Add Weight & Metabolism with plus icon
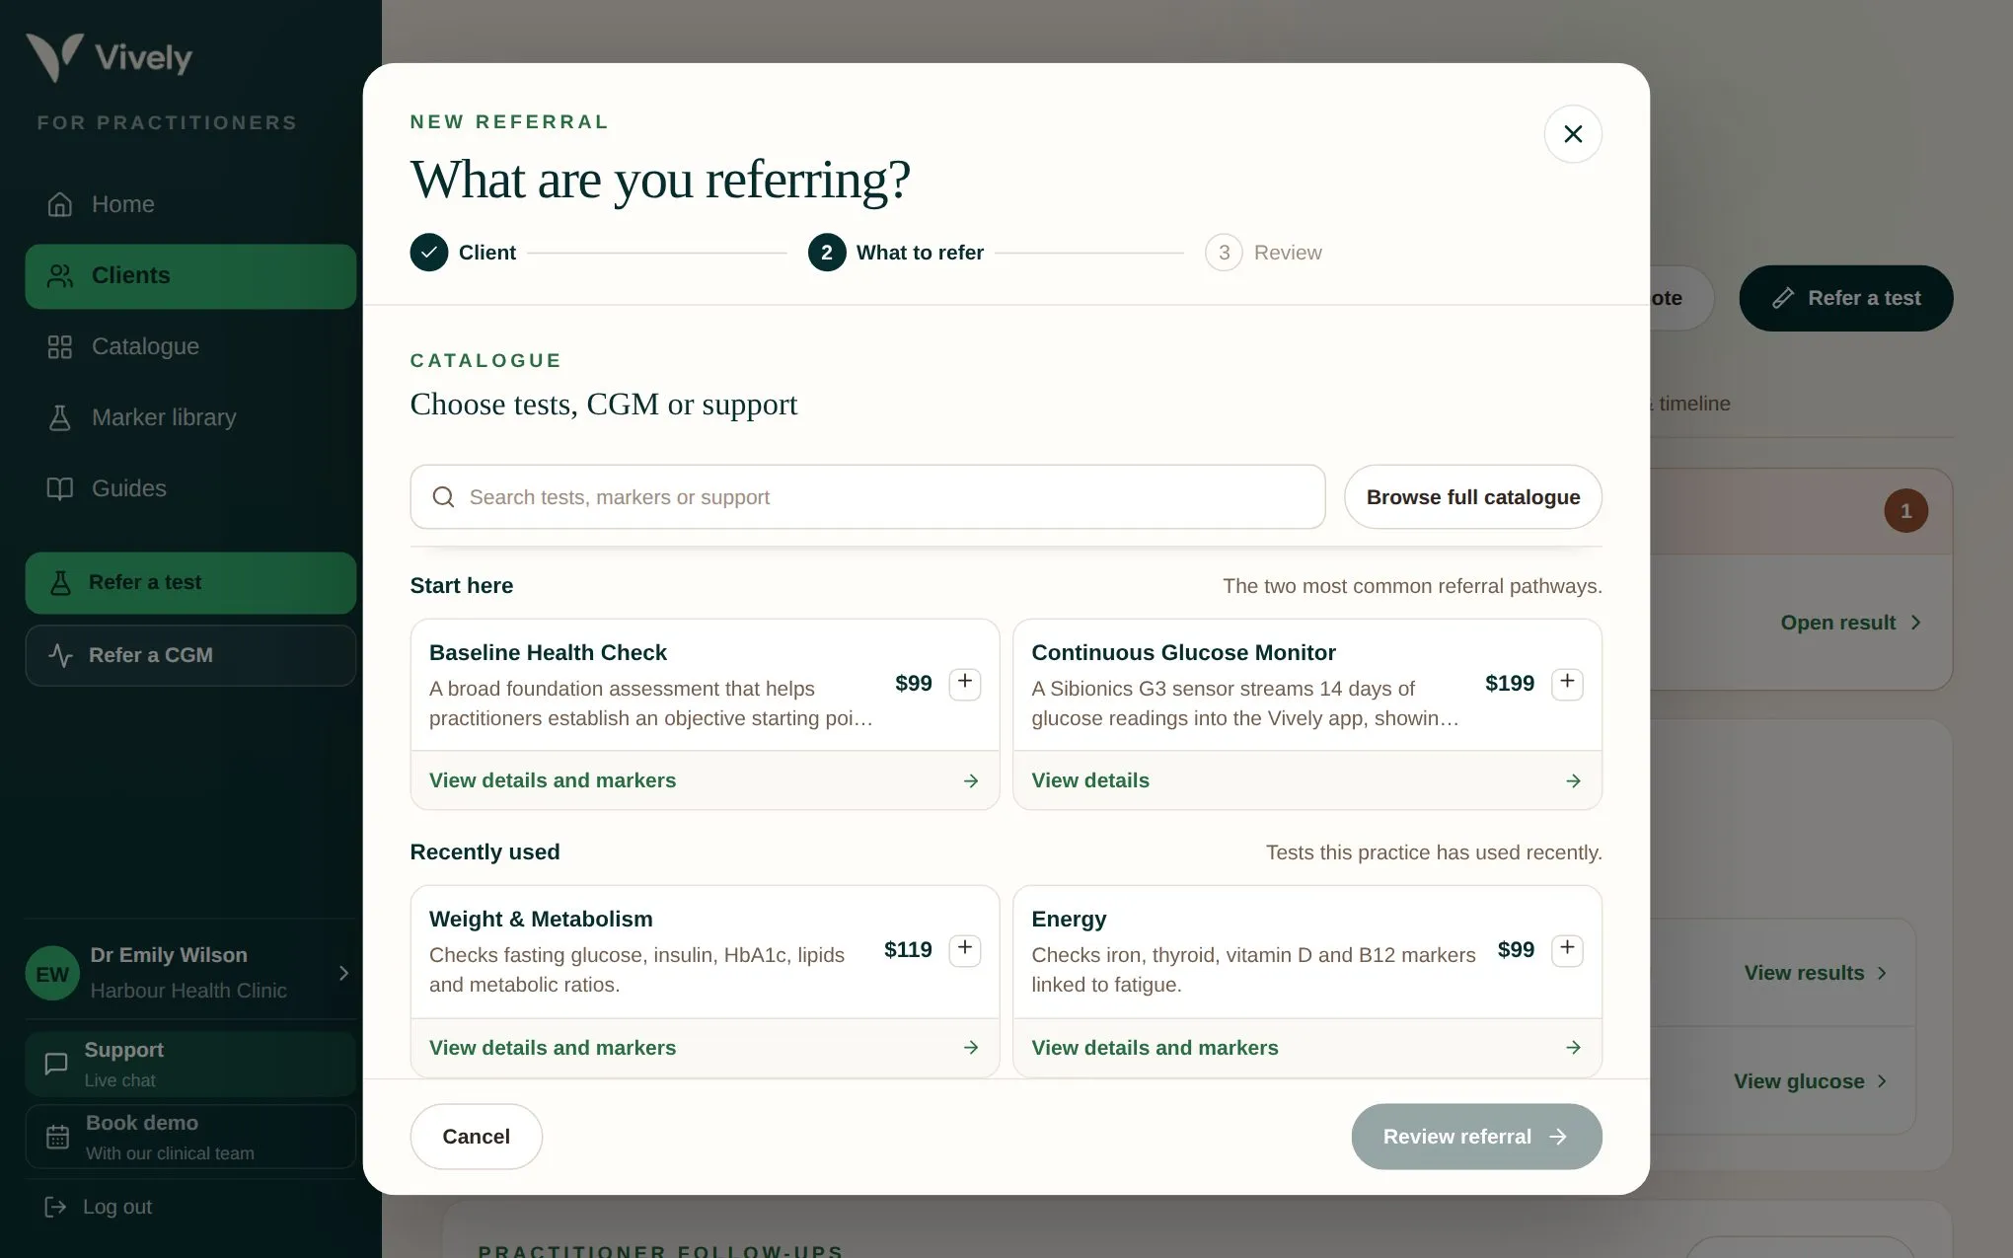 coord(964,949)
